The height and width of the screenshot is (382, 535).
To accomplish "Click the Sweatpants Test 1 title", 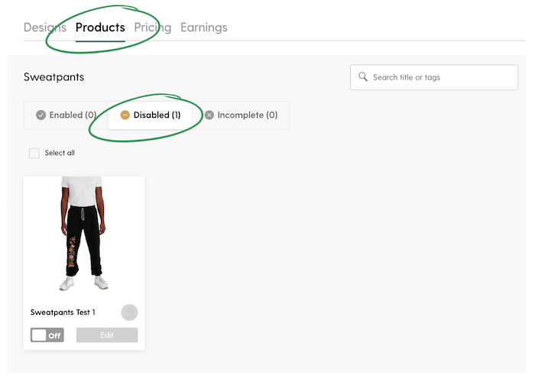I will coord(63,312).
